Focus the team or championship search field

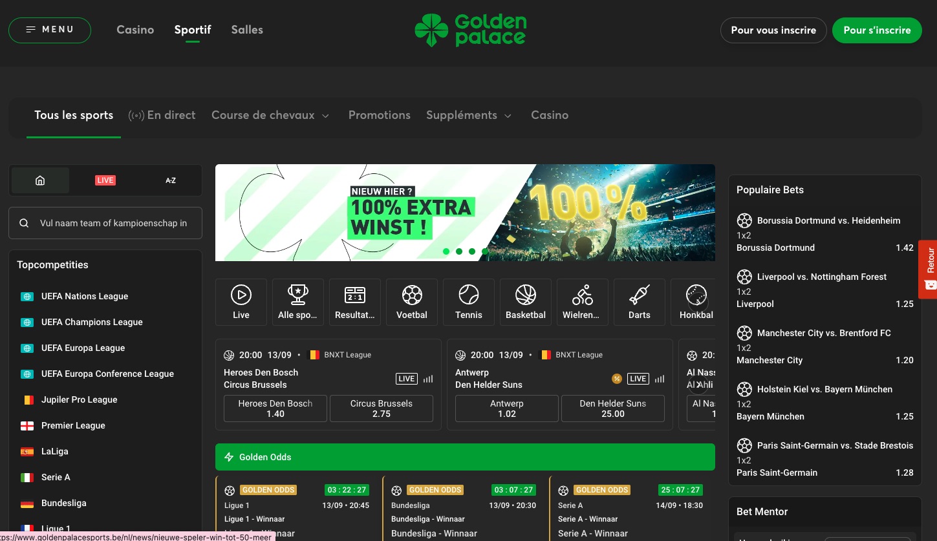(105, 223)
